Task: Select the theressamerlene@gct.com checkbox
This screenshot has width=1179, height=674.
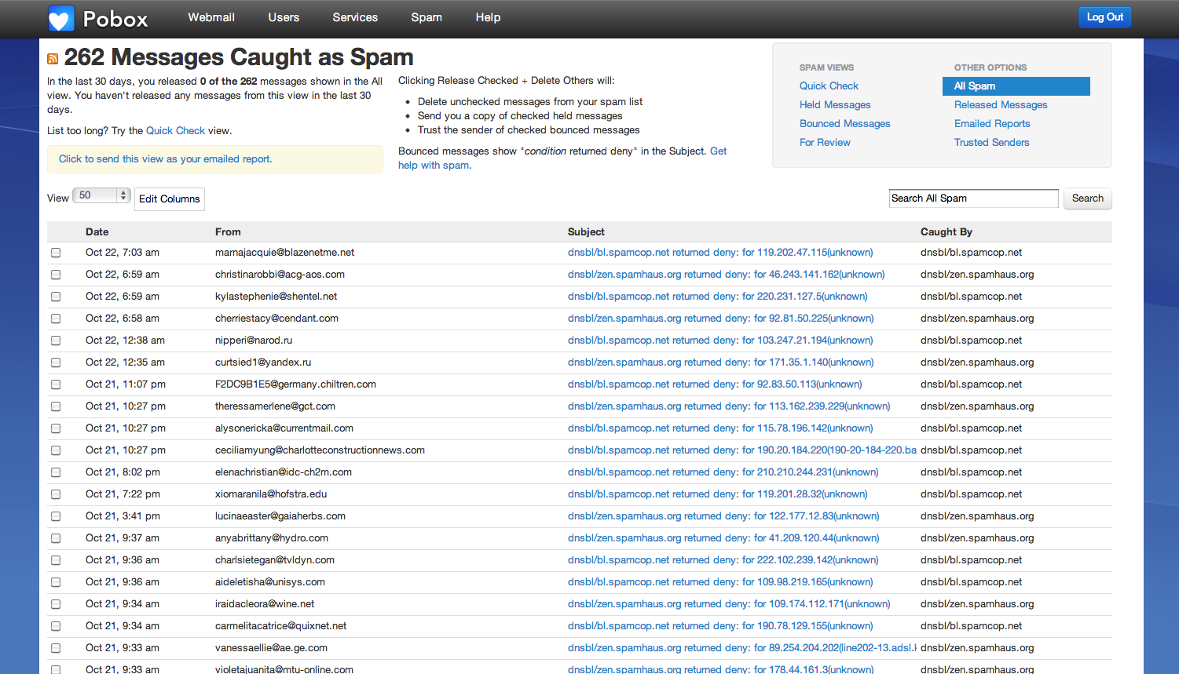Action: (56, 406)
